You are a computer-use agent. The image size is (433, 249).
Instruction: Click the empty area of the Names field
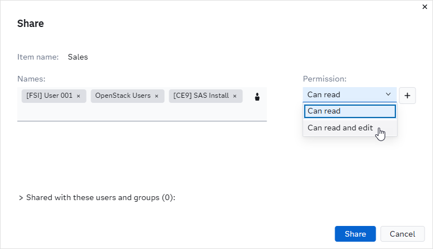click(x=141, y=112)
